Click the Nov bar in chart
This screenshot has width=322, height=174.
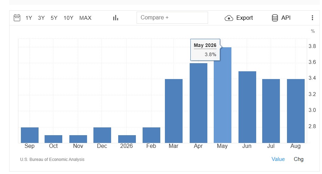[x=78, y=139]
